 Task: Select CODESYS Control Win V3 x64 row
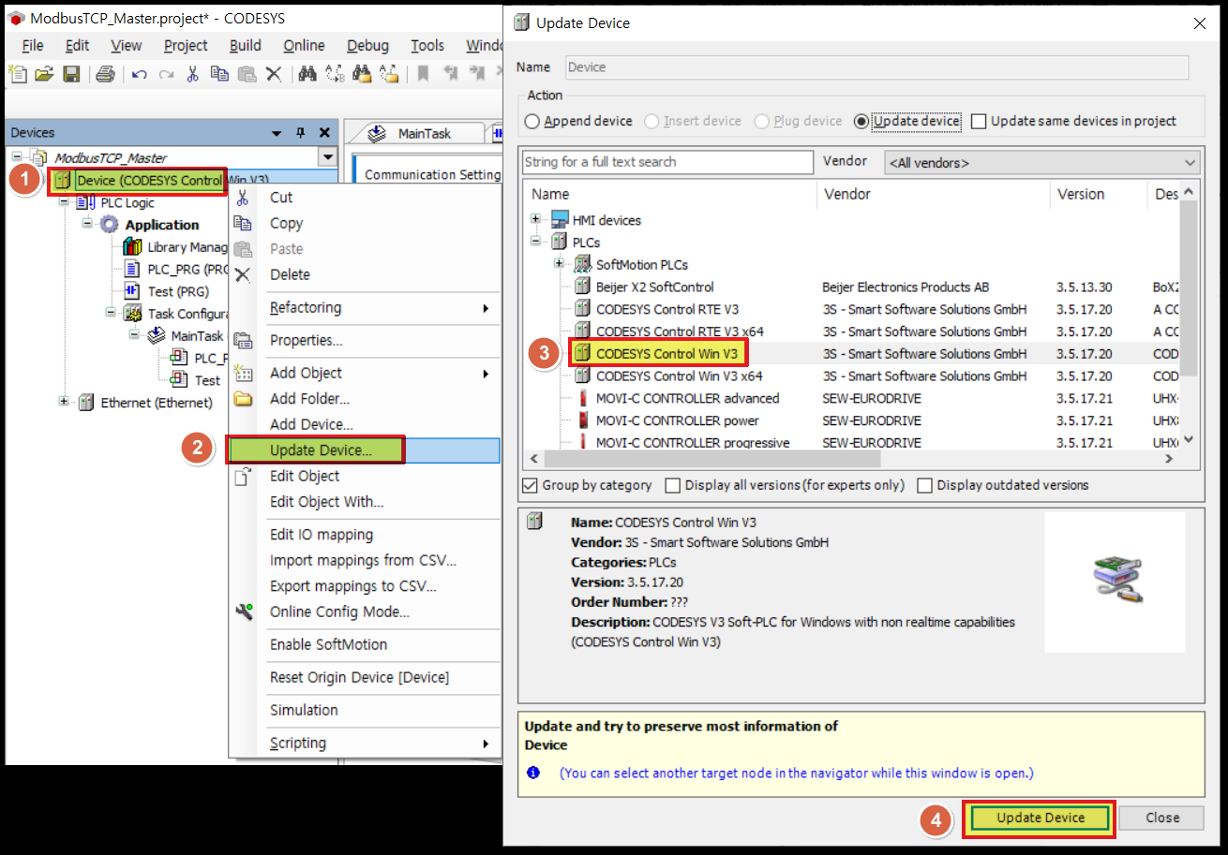[850, 376]
